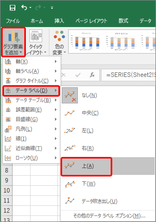Select なし(N) data label option icon
The height and width of the screenshot is (222, 156).
(70, 95)
